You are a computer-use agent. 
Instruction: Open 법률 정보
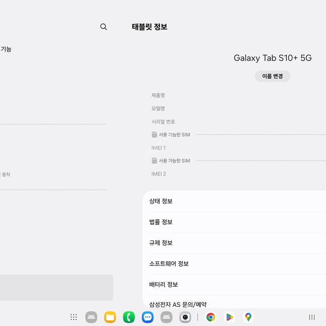click(x=234, y=222)
